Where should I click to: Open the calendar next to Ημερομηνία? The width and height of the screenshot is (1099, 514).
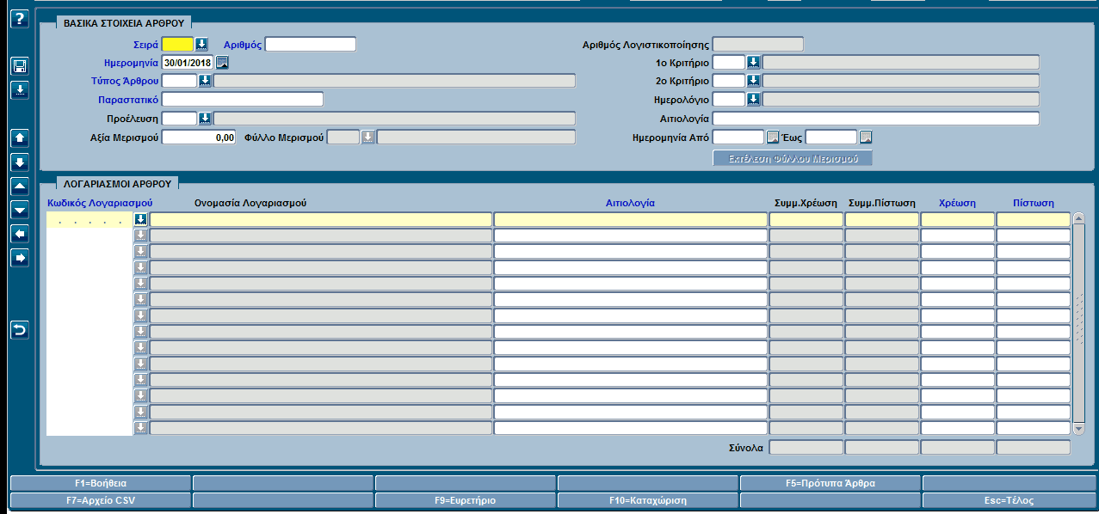click(222, 62)
